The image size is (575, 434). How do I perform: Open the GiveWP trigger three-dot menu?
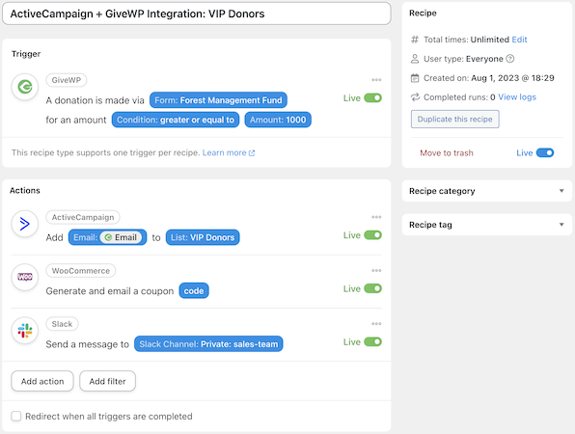[376, 79]
